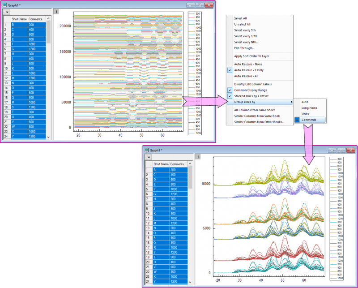Click Comments column header in top window
Screen dimensions: 358x288
click(37, 19)
